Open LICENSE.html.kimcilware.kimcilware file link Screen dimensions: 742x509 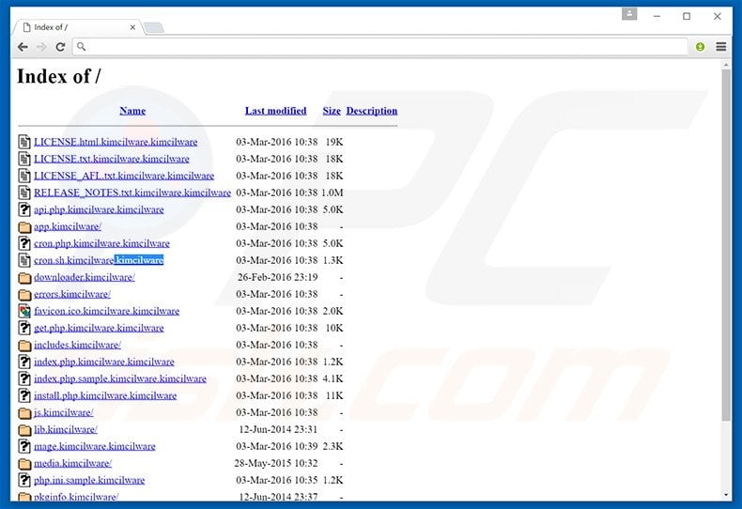116,142
